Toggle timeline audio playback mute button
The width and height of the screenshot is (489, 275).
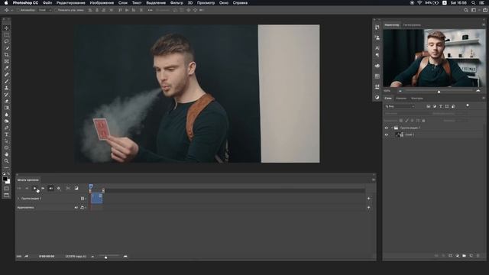[51, 189]
